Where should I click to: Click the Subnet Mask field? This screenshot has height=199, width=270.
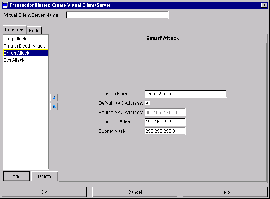[x=165, y=131]
